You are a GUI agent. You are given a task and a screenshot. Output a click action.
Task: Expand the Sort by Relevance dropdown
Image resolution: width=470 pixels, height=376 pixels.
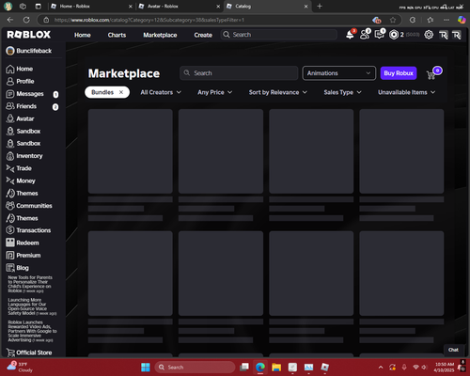pyautogui.click(x=278, y=92)
